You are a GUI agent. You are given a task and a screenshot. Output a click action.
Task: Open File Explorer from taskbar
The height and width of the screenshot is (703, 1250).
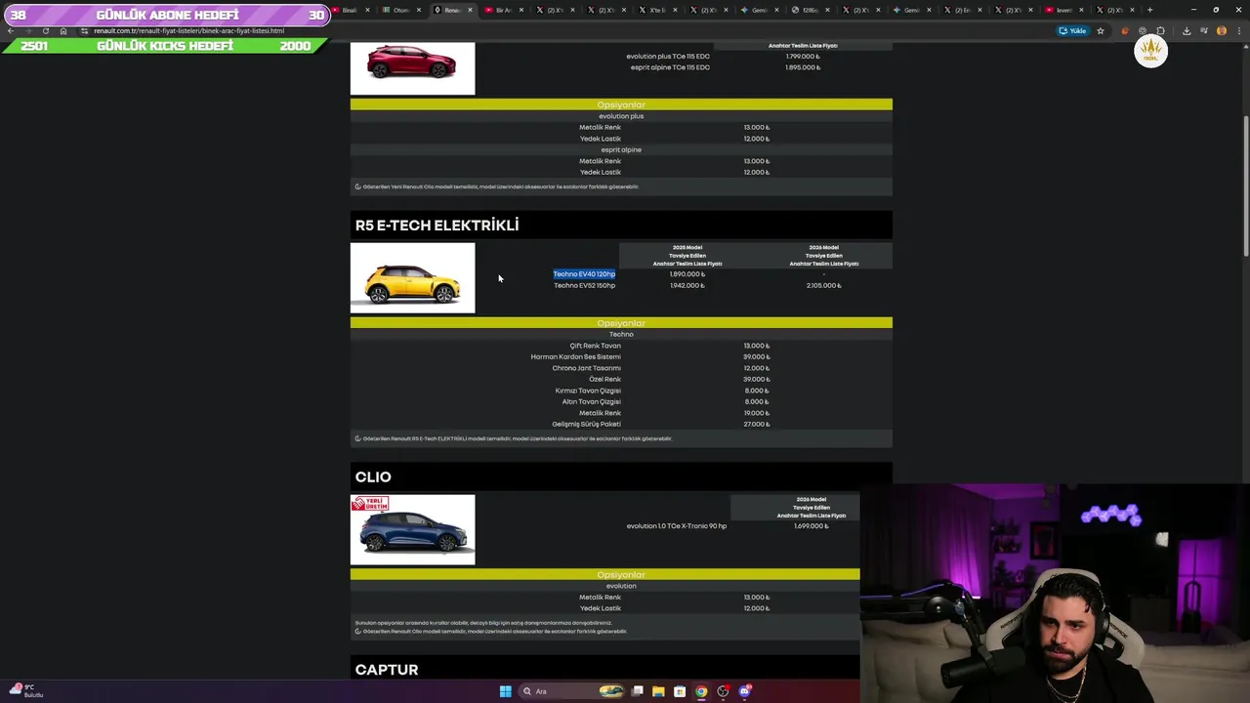pos(658,691)
